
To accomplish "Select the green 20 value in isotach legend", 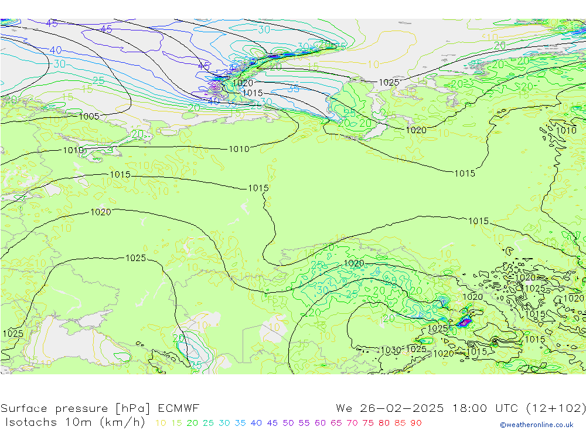I will click(x=192, y=423).
